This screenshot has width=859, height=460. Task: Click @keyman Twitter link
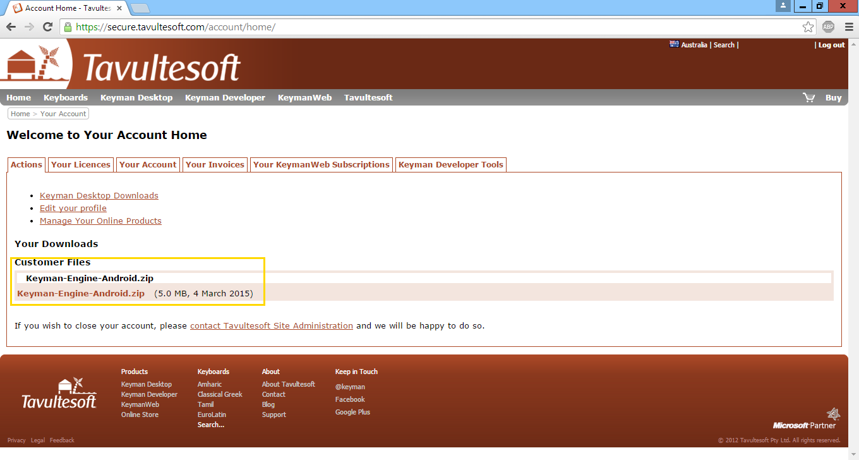tap(350, 387)
